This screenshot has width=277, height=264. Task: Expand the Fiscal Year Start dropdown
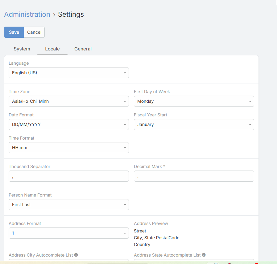click(194, 124)
